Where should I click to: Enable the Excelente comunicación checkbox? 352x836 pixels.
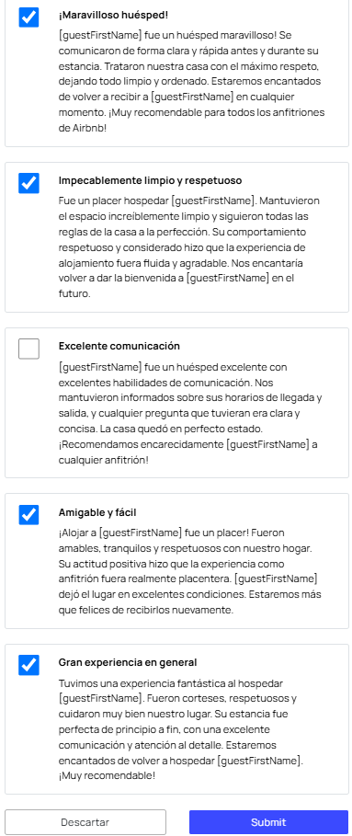pos(28,349)
